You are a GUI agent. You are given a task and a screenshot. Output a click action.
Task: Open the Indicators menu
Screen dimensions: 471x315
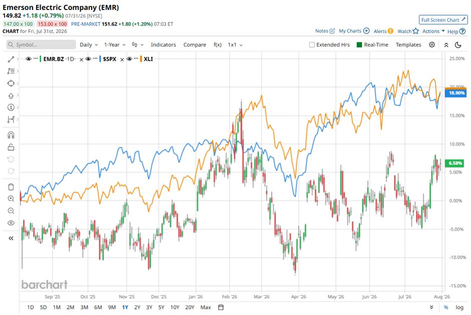coord(163,45)
